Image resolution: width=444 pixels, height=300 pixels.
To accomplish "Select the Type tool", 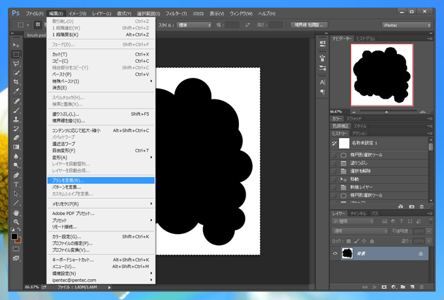I will [x=16, y=184].
